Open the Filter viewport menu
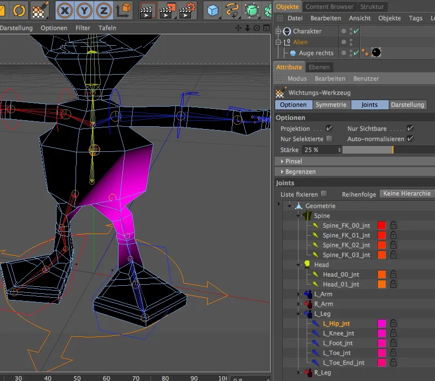 83,28
